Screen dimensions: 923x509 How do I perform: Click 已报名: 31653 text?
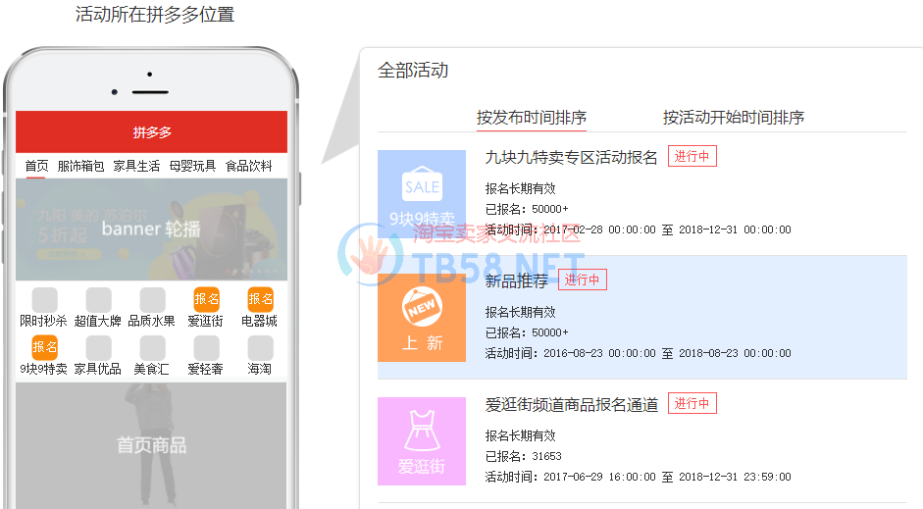click(x=524, y=456)
